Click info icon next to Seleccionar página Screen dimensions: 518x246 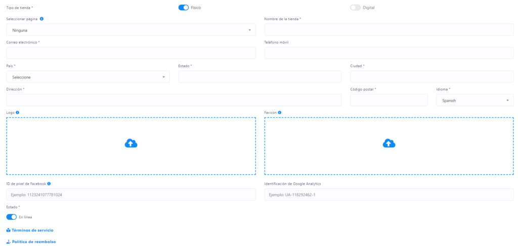(x=41, y=19)
